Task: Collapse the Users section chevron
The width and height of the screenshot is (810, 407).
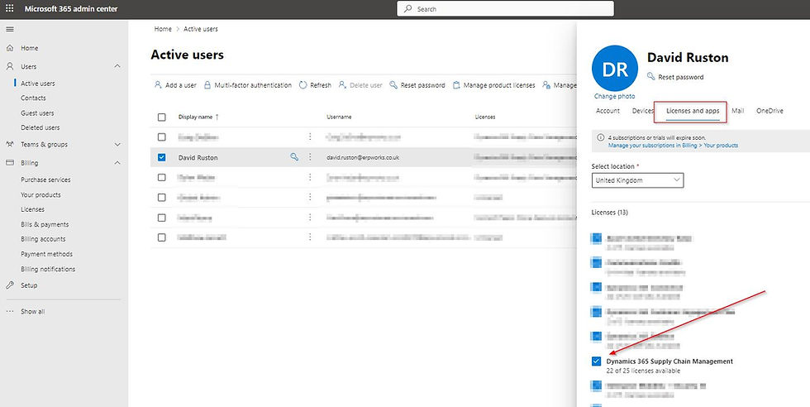Action: click(x=117, y=66)
